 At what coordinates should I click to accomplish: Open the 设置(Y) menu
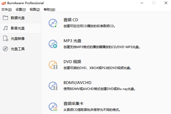pos(21,9)
